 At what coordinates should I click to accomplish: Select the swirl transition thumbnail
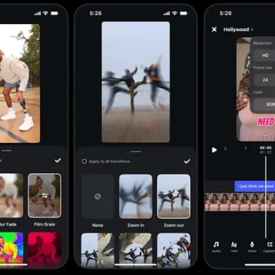(x=174, y=250)
